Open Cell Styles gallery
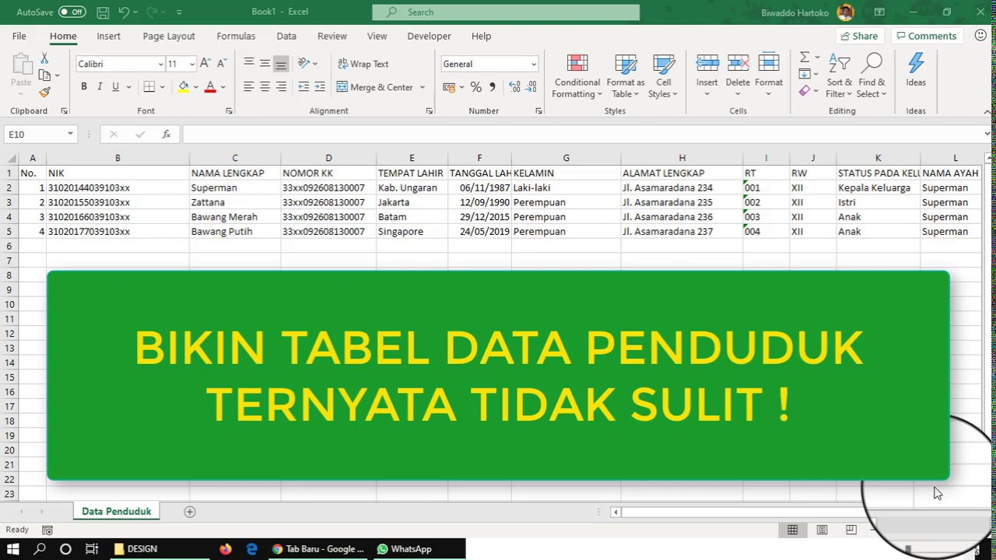 (x=664, y=76)
